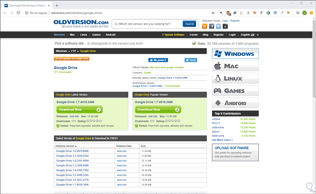Open the FTP breadcrumb link
Viewport: 316px width, 194px height.
pyautogui.click(x=74, y=51)
